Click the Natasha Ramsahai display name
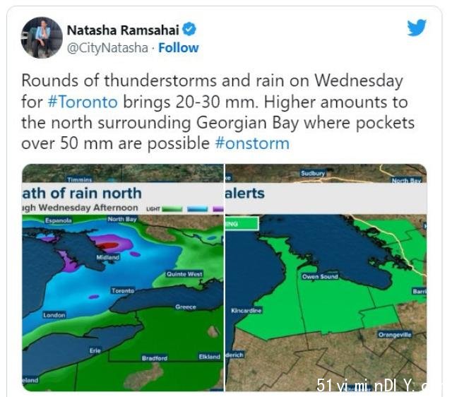 (123, 30)
